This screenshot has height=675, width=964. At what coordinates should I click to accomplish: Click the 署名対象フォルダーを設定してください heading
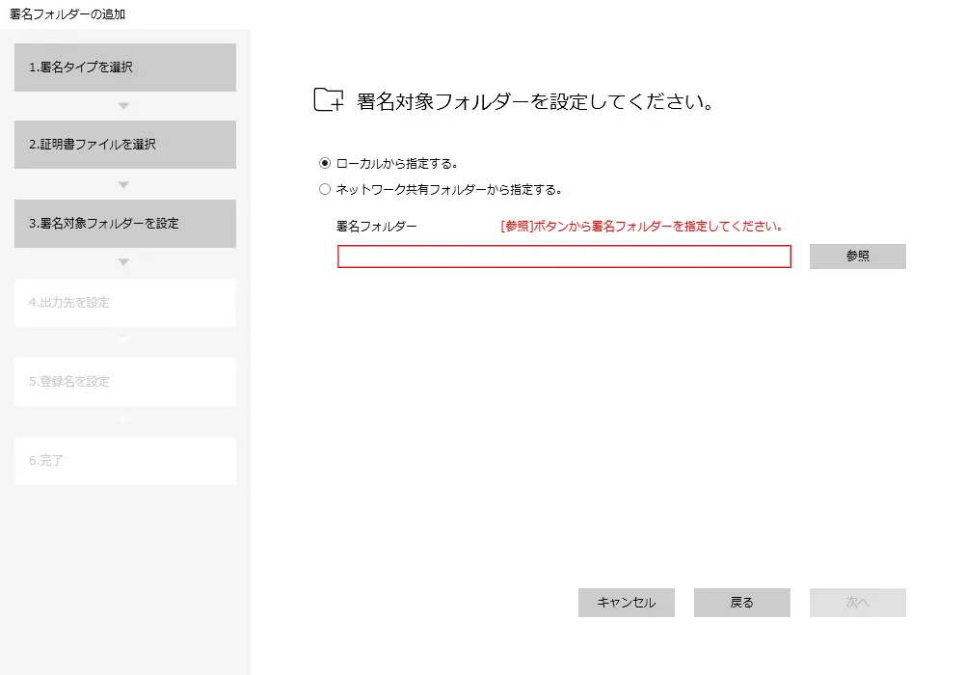[x=535, y=102]
